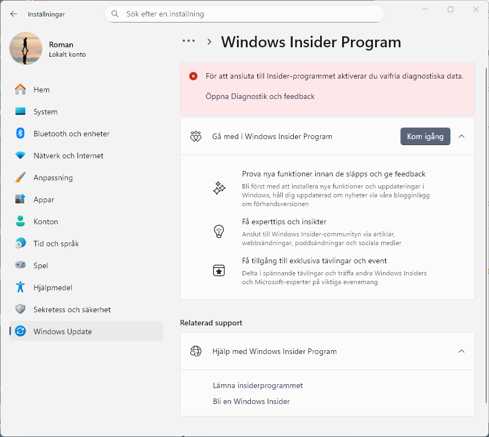Open the breadcrumb ellipsis menu
The height and width of the screenshot is (437, 489).
189,41
